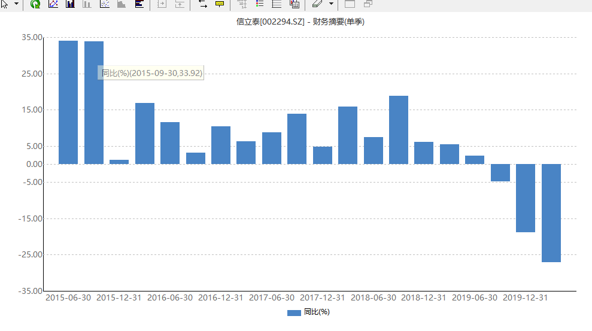The height and width of the screenshot is (331, 592).
Task: Click the 2015-06-30 bar
Action: pyautogui.click(x=68, y=102)
